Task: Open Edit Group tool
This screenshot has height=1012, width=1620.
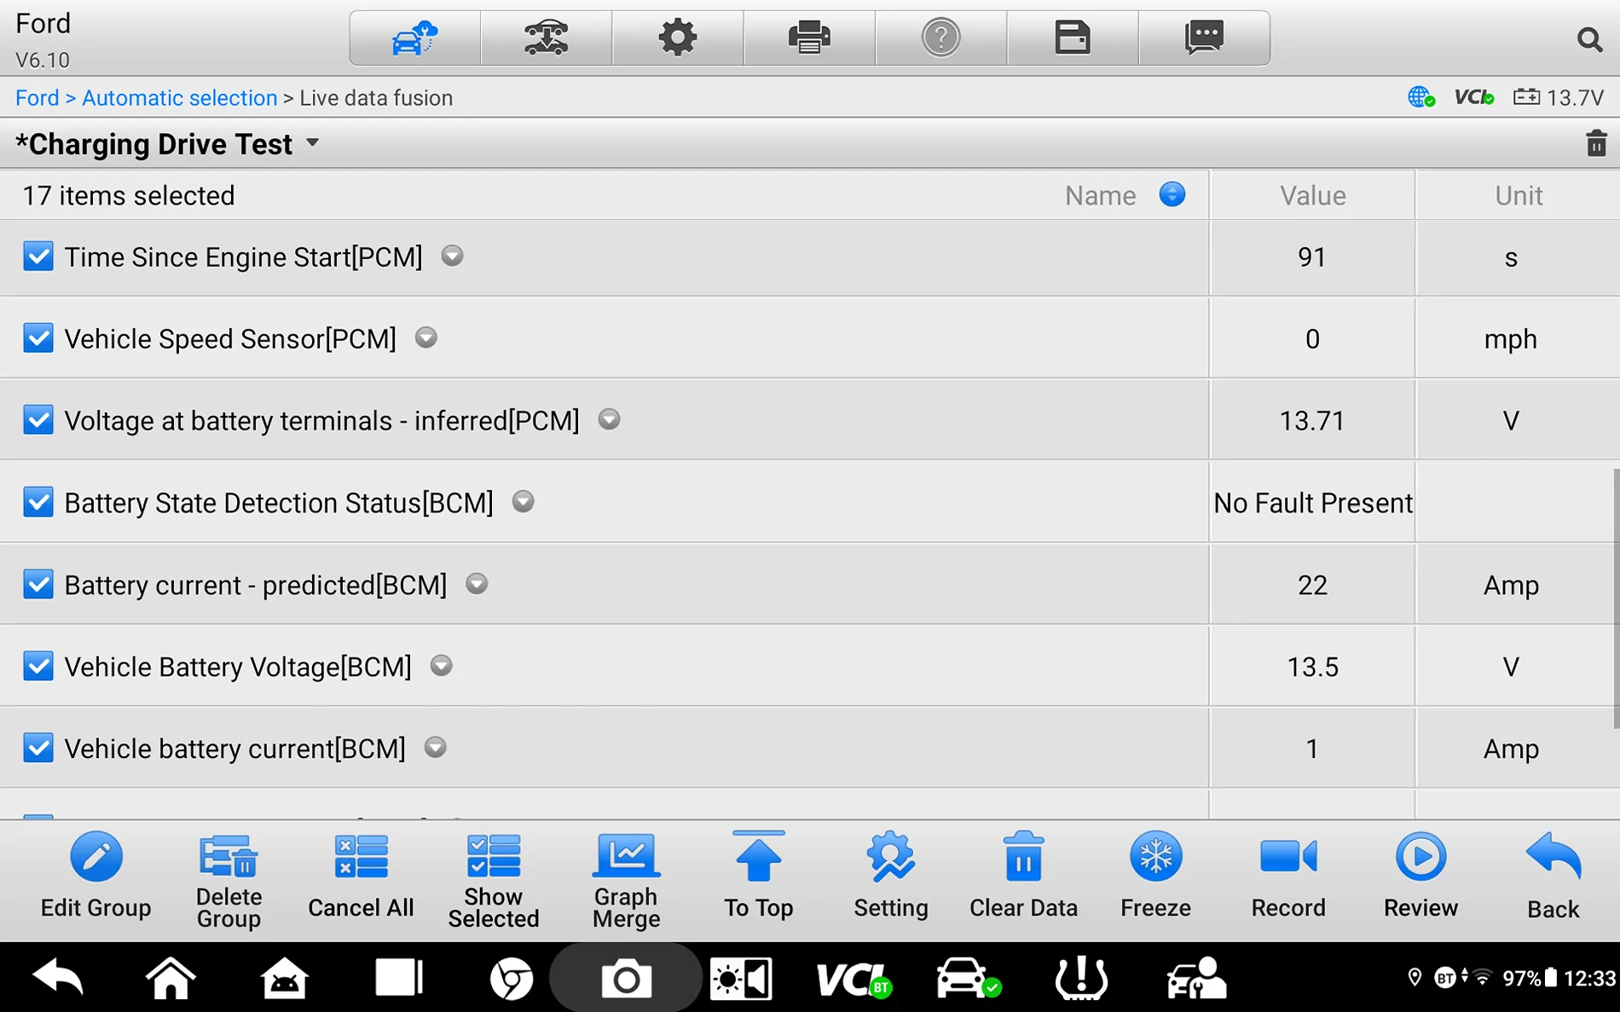Action: click(95, 878)
